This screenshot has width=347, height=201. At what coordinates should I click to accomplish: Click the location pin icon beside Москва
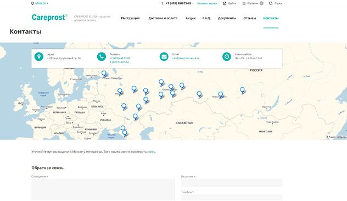pyautogui.click(x=33, y=3)
